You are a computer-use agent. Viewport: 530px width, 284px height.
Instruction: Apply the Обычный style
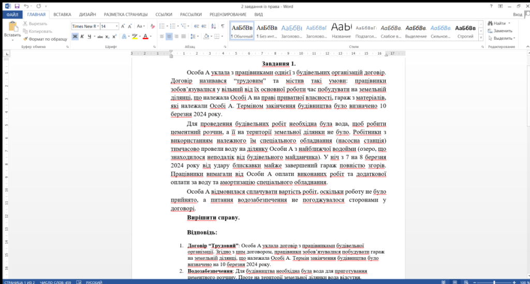[242, 30]
